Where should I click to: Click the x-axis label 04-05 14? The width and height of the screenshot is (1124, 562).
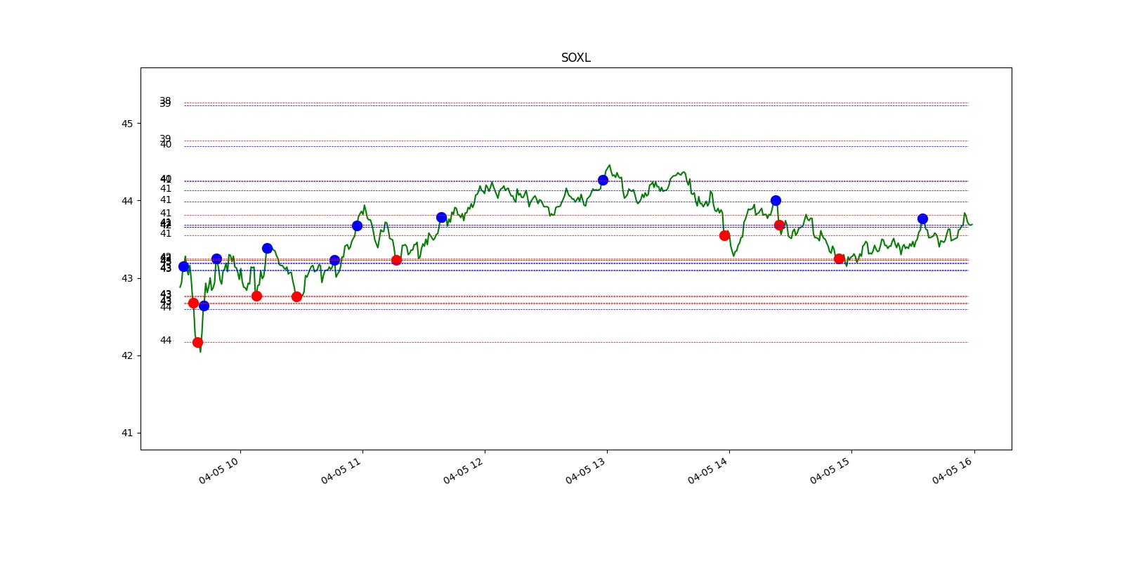click(708, 470)
